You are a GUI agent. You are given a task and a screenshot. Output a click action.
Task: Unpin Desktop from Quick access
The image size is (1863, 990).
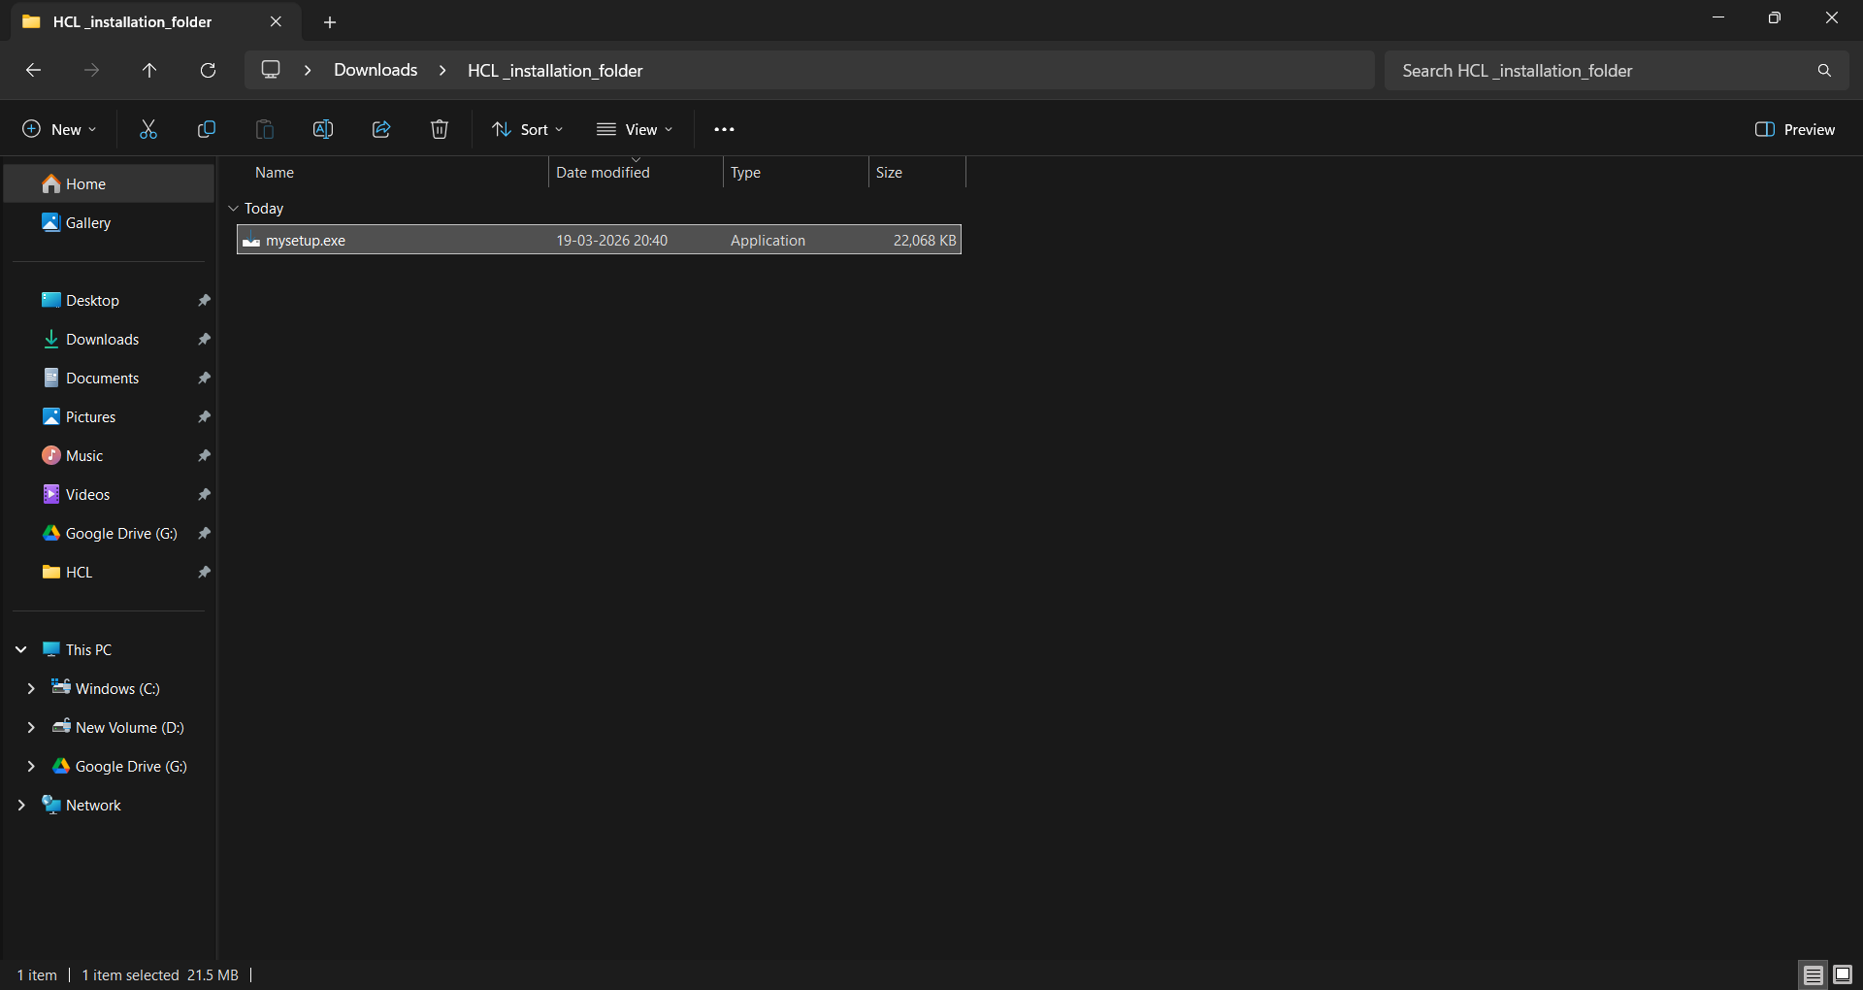[x=205, y=300]
